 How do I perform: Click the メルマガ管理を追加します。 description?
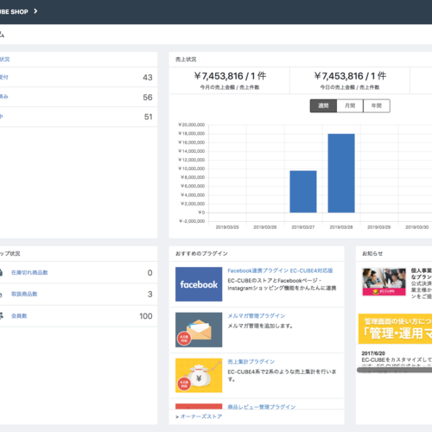coord(260,326)
